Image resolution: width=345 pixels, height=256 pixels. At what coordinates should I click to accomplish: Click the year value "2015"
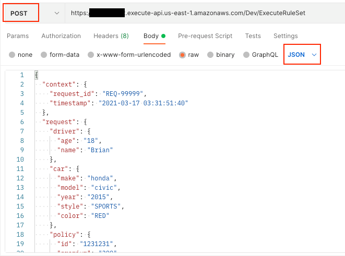98,197
